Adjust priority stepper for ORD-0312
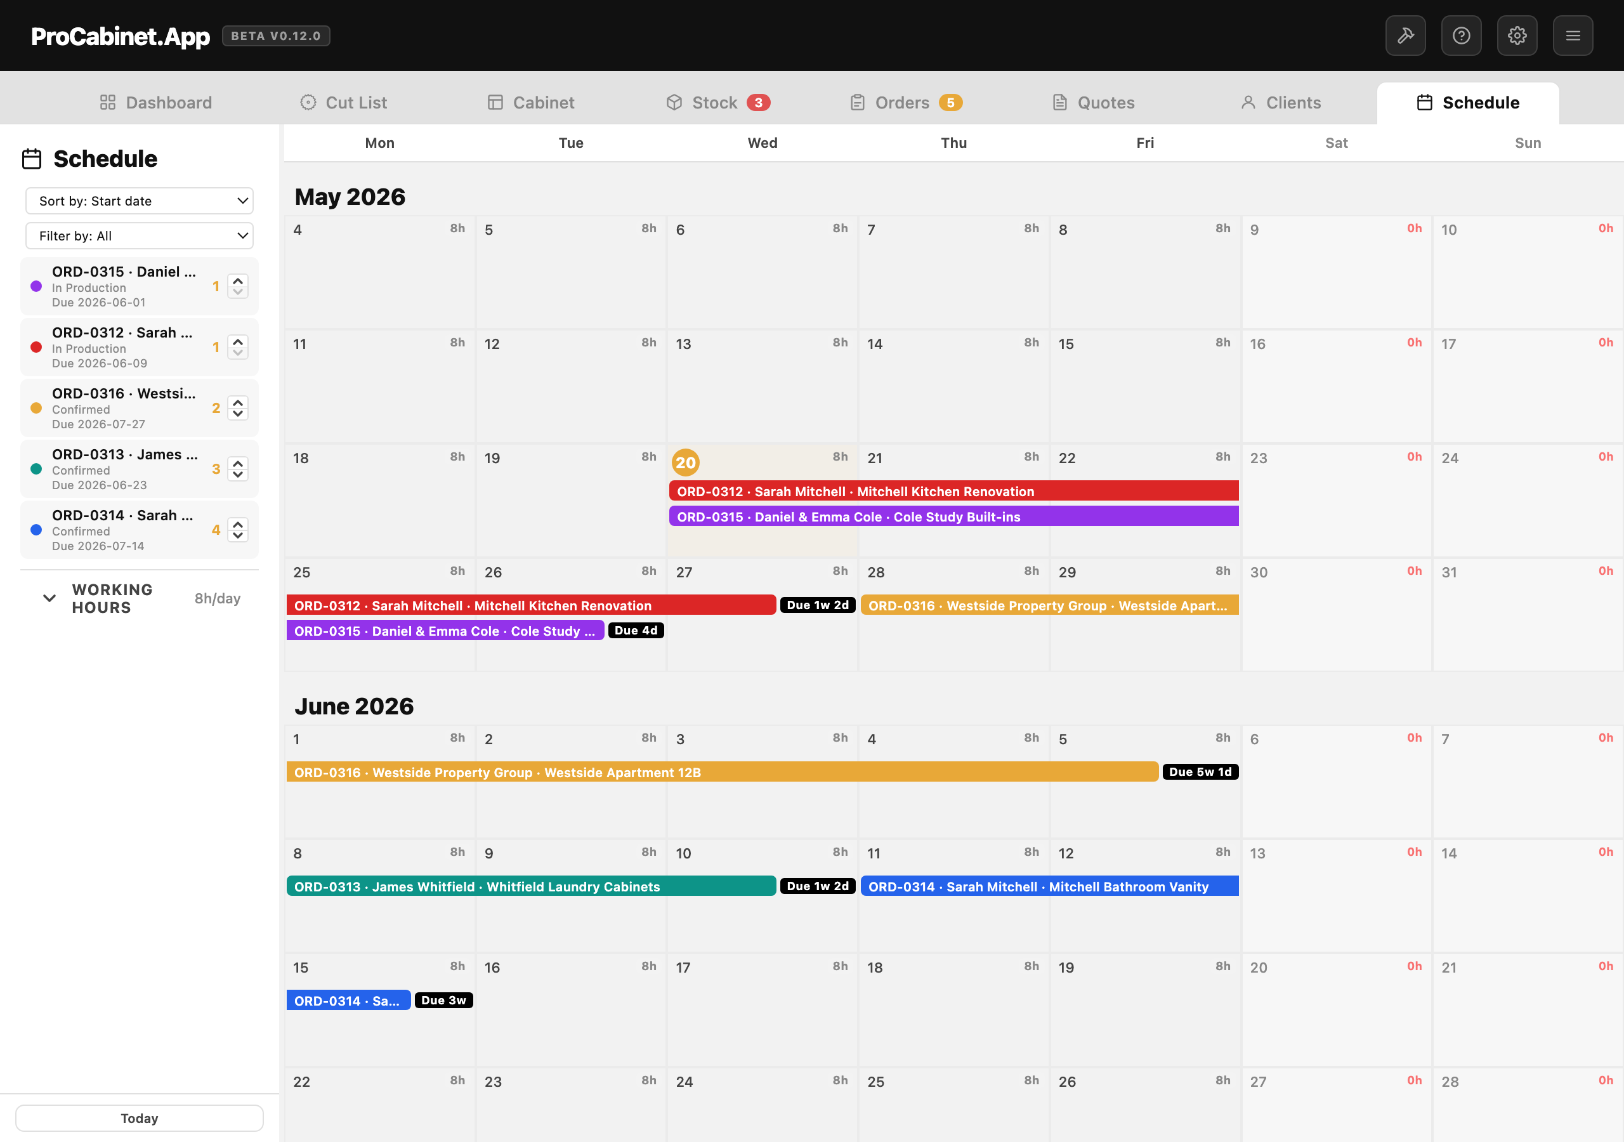1624x1142 pixels. tap(238, 348)
